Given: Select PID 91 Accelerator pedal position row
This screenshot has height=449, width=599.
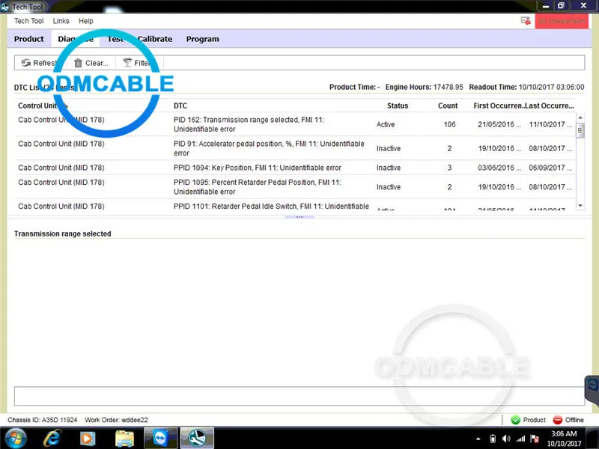Looking at the screenshot, I should point(294,148).
